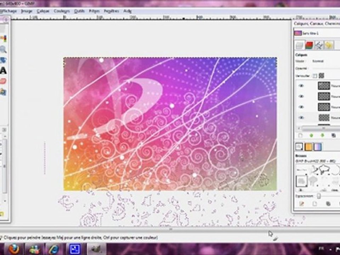Select the clone stamp tool in toolbox
The image size is (340, 255).
tap(3, 92)
